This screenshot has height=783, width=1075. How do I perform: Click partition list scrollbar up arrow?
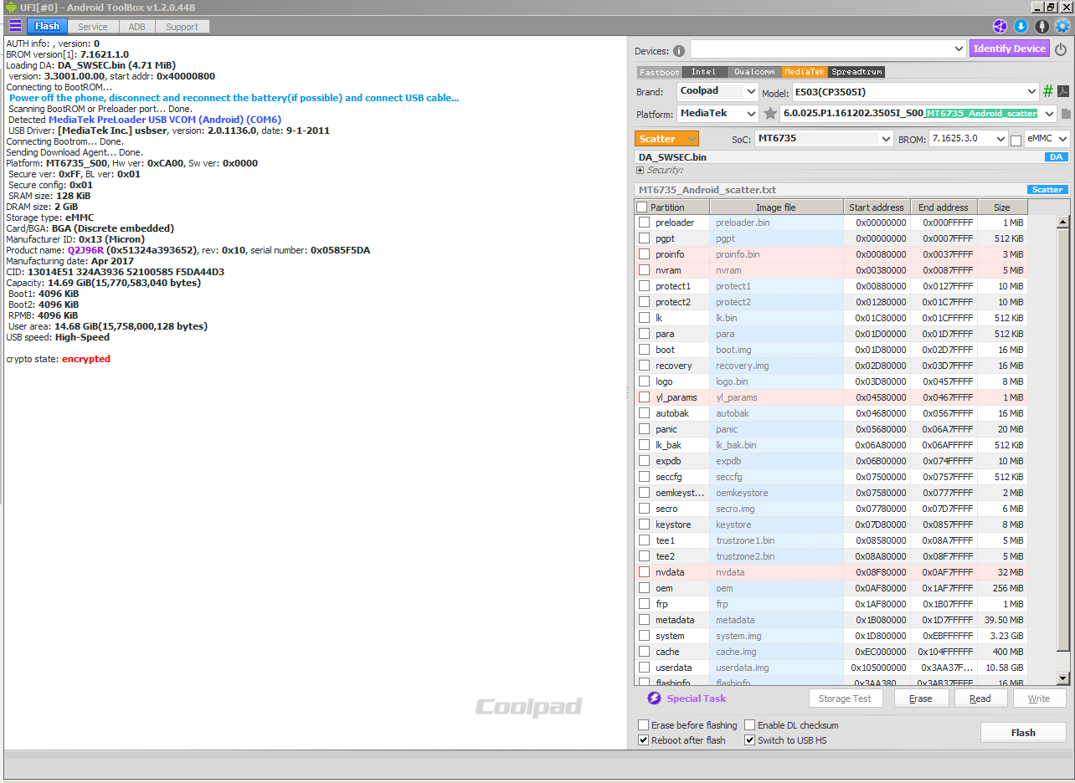(x=1063, y=222)
